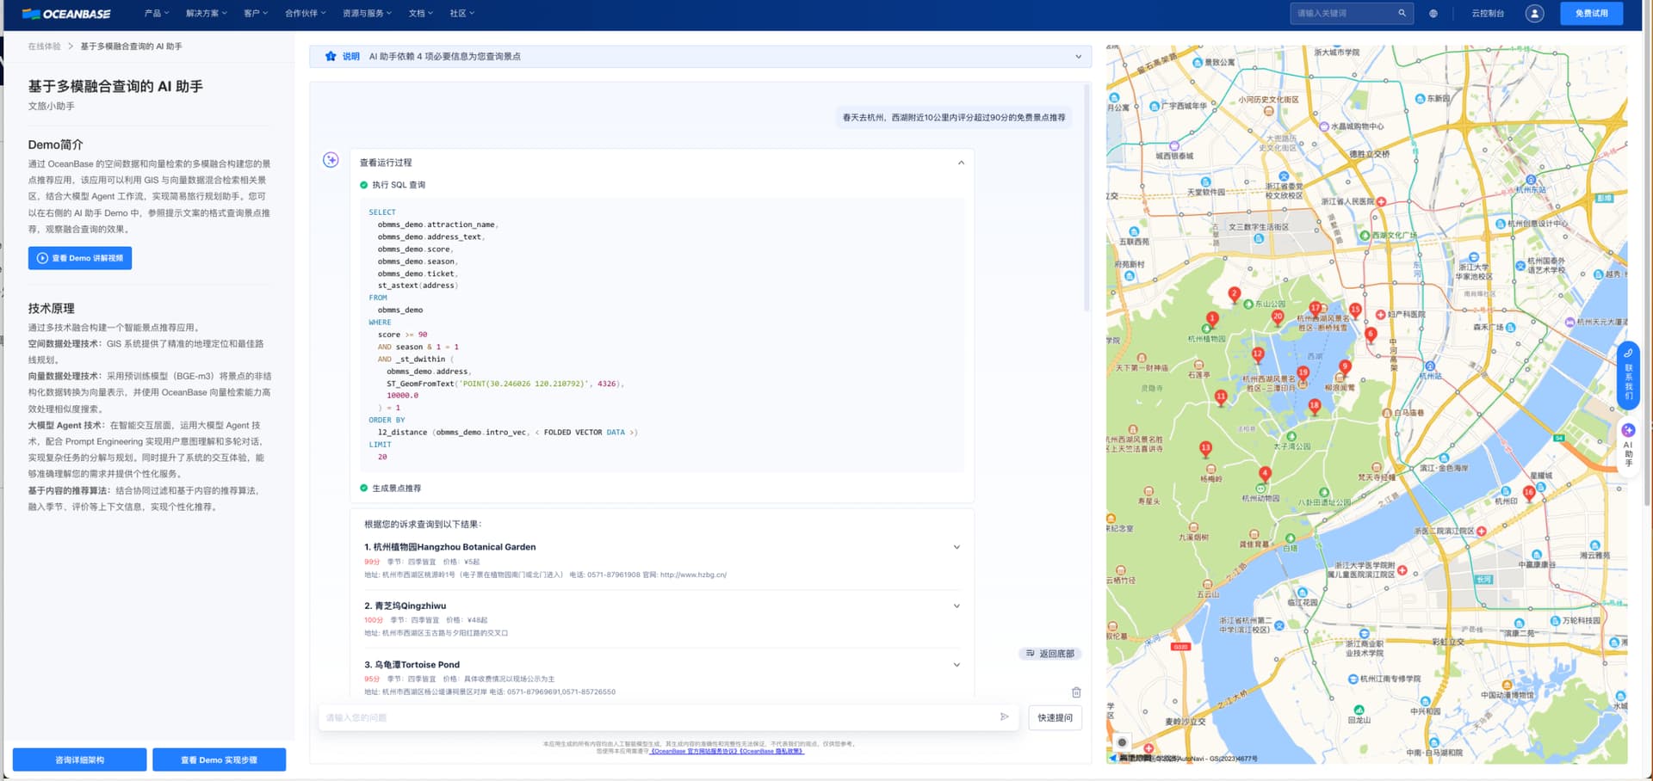Open the user account avatar icon

1534,14
